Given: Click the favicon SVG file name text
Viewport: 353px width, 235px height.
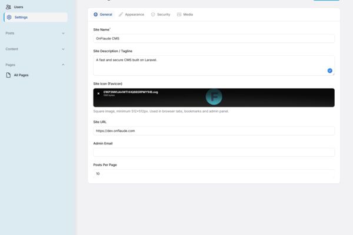Looking at the screenshot, I should tap(131, 92).
